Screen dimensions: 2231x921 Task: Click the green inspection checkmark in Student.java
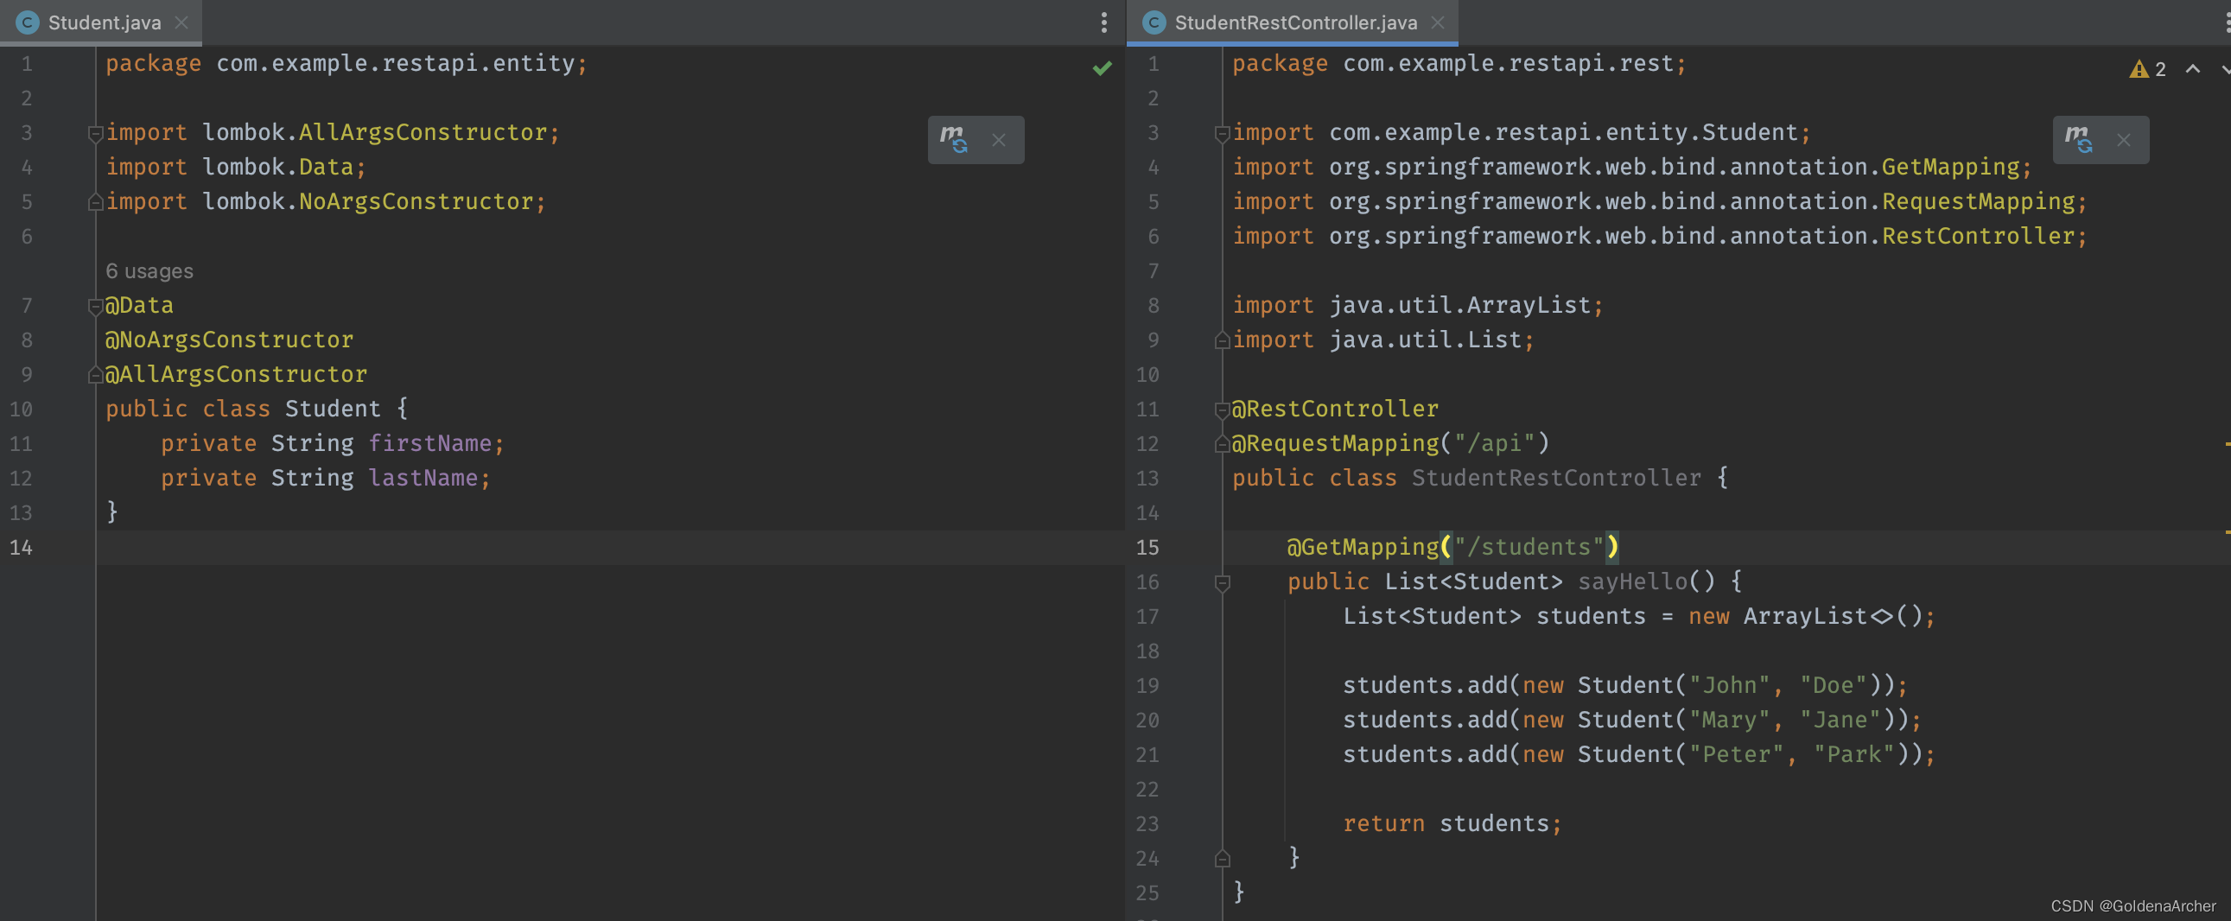pyautogui.click(x=1102, y=67)
